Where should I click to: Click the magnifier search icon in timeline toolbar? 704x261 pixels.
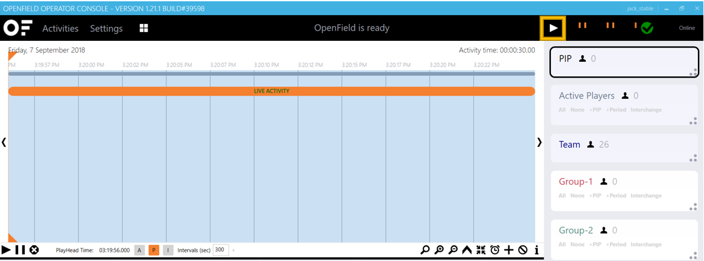[425, 250]
